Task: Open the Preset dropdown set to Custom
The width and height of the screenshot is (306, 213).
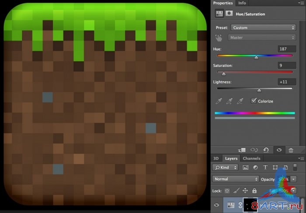Action: click(x=263, y=27)
